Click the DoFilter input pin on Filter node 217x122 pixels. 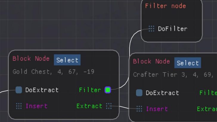[151, 29]
